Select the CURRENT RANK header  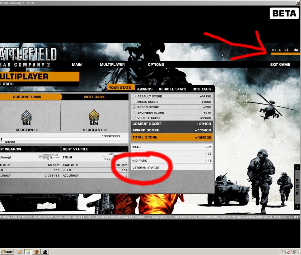(x=31, y=97)
